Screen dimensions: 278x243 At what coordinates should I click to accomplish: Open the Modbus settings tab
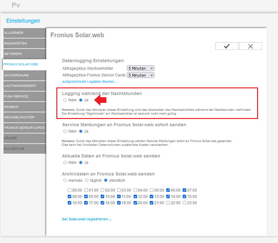click(24, 107)
